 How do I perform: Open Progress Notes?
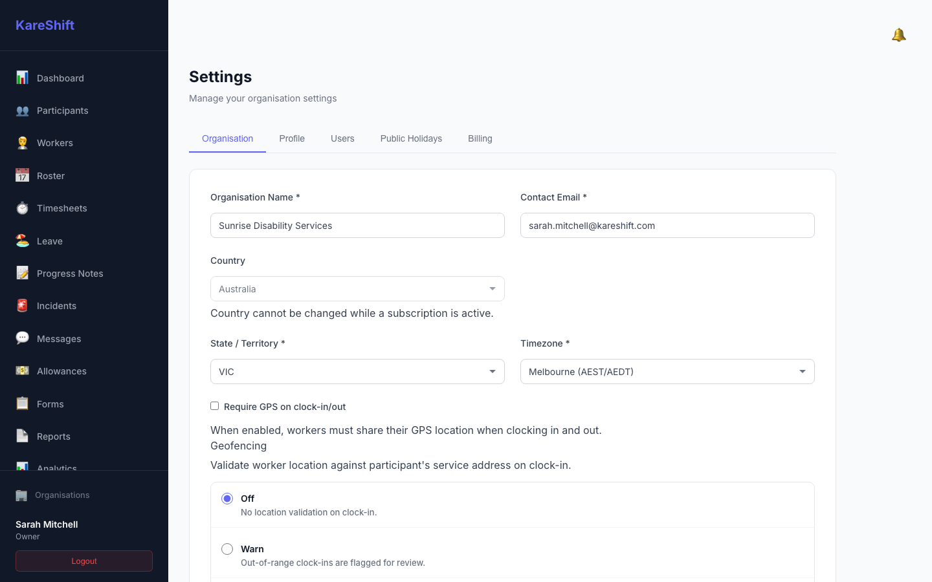[x=84, y=273]
